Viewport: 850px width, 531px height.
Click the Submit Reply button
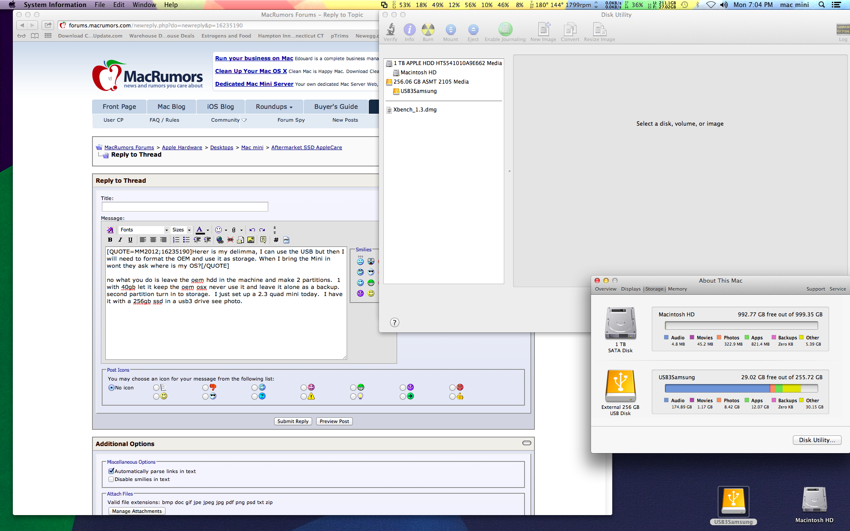293,421
